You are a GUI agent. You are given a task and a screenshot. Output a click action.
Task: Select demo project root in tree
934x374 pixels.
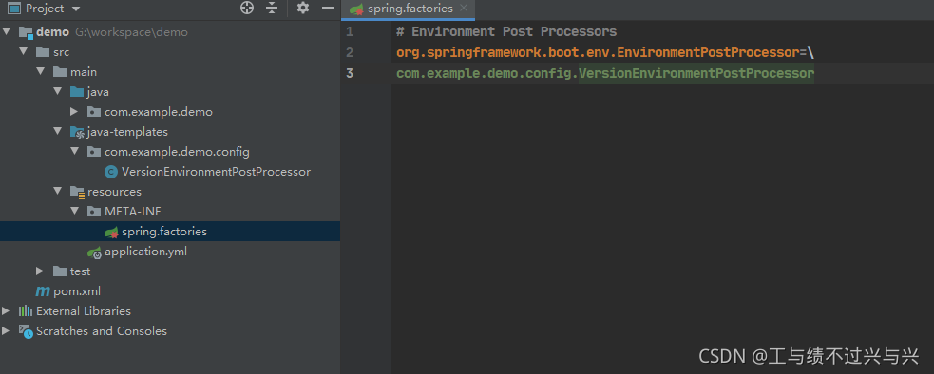[52, 32]
